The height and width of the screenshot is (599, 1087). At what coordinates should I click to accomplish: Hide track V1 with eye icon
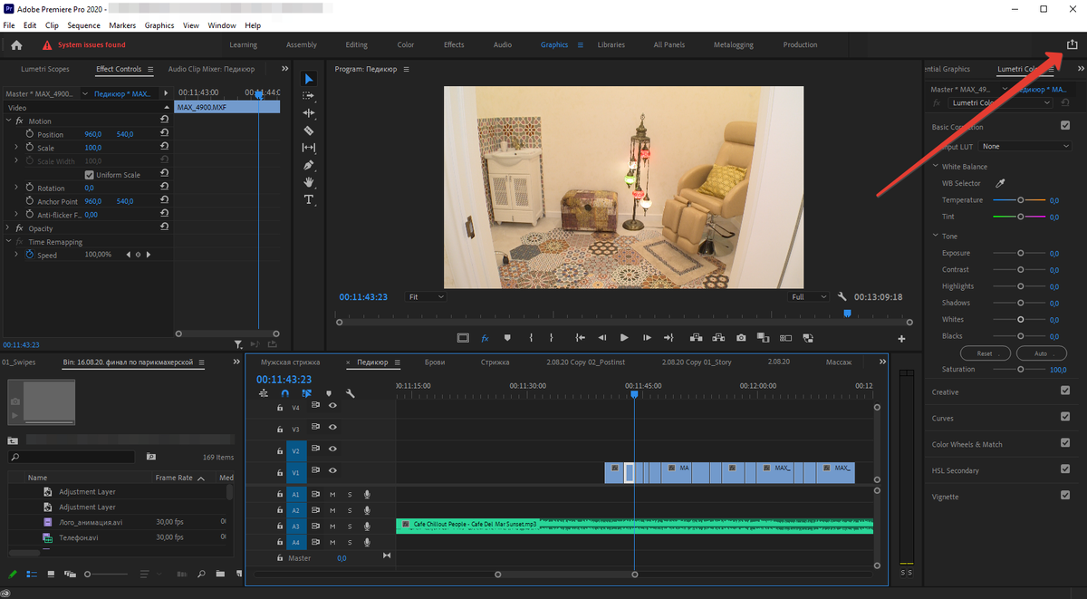click(332, 470)
